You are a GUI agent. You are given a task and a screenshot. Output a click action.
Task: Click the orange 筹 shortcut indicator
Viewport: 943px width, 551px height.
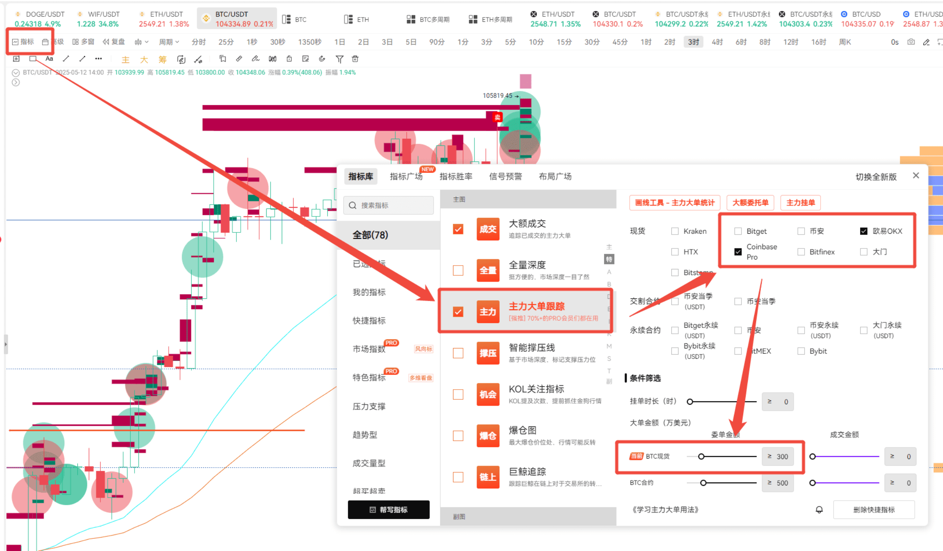click(162, 60)
